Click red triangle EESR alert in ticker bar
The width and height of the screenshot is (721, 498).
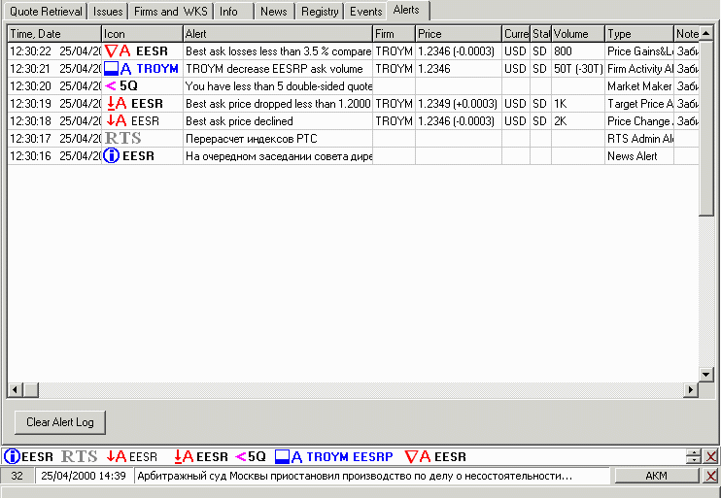tap(436, 456)
